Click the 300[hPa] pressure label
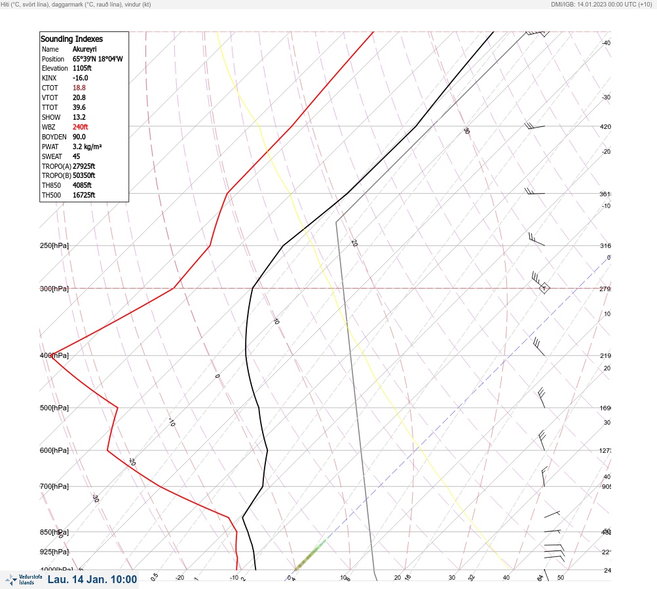This screenshot has width=657, height=589. pos(54,289)
